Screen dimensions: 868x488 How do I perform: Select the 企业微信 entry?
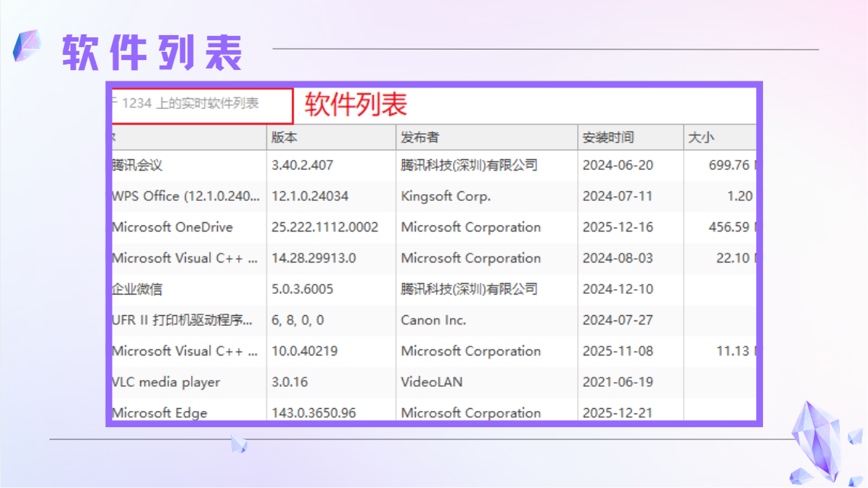(x=137, y=289)
